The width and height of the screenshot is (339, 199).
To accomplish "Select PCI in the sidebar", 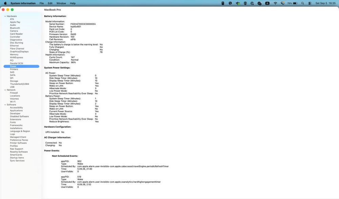I will click(12, 60).
